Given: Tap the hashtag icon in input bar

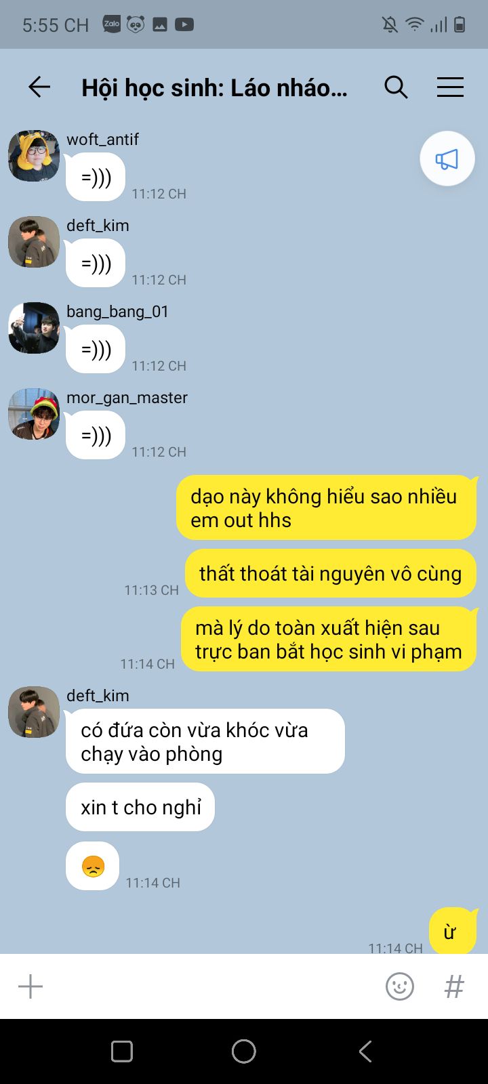Looking at the screenshot, I should (x=454, y=986).
